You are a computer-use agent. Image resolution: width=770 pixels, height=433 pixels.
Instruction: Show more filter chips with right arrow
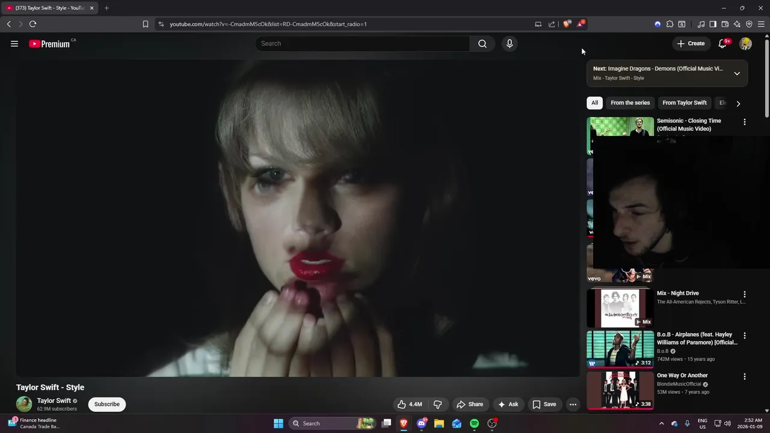pos(738,103)
